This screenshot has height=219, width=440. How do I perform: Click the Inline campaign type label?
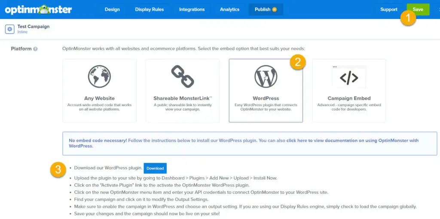[22, 32]
